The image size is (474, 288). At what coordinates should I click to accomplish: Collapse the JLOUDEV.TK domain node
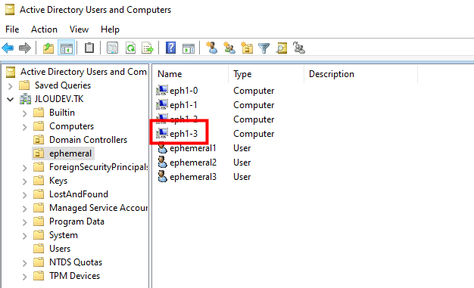pyautogui.click(x=11, y=99)
